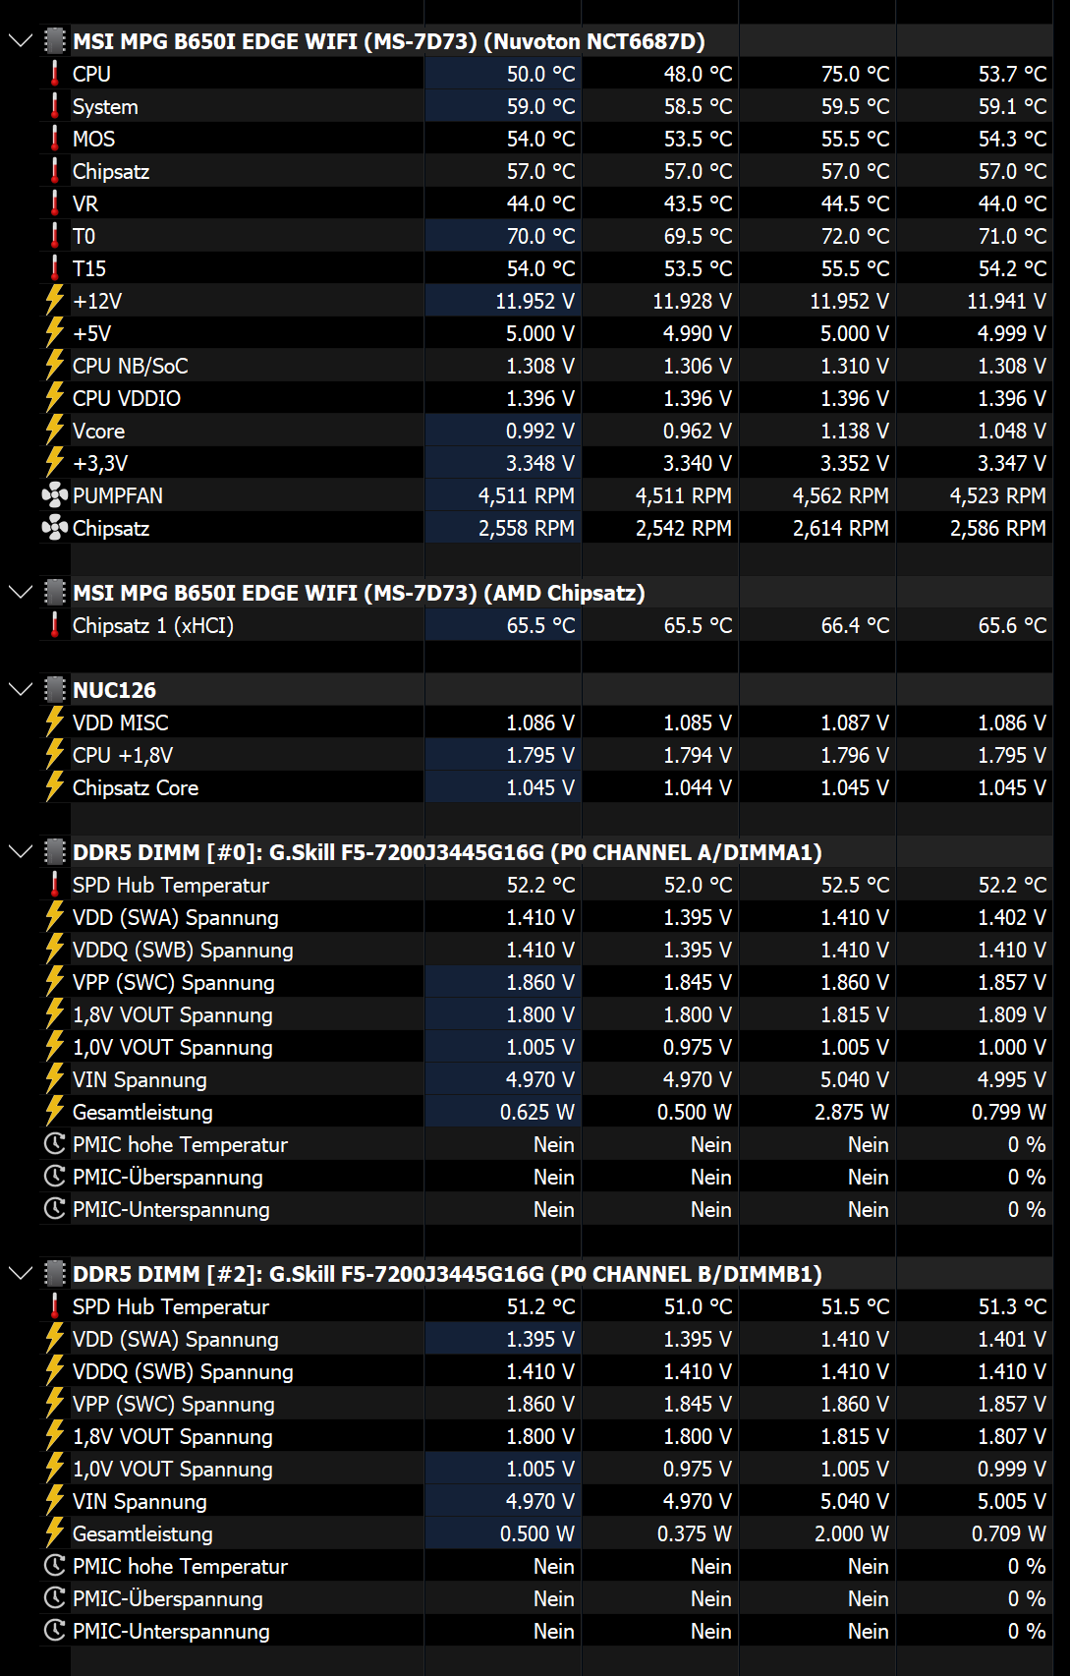This screenshot has width=1070, height=1676.
Task: Collapse the DDR5 DIMM [#0] group
Action: pos(20,852)
